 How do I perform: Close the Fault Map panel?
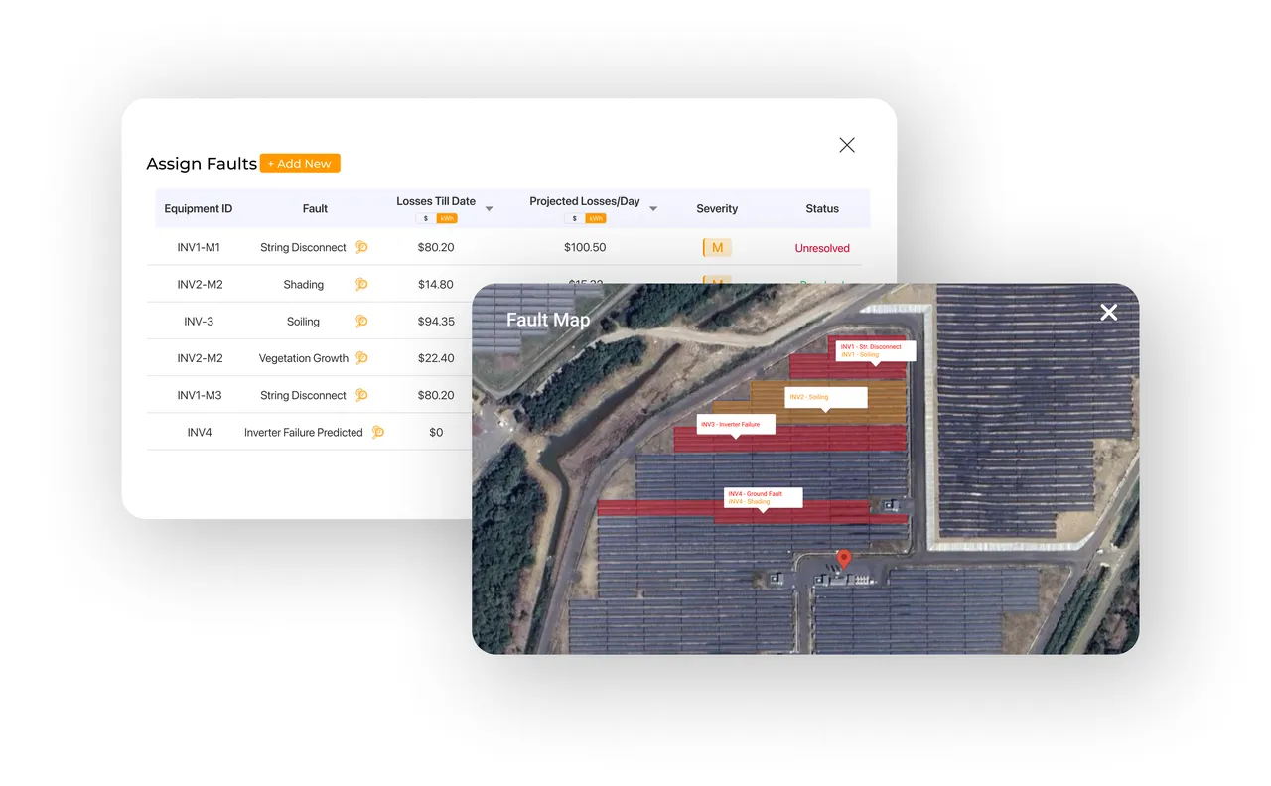click(1108, 313)
